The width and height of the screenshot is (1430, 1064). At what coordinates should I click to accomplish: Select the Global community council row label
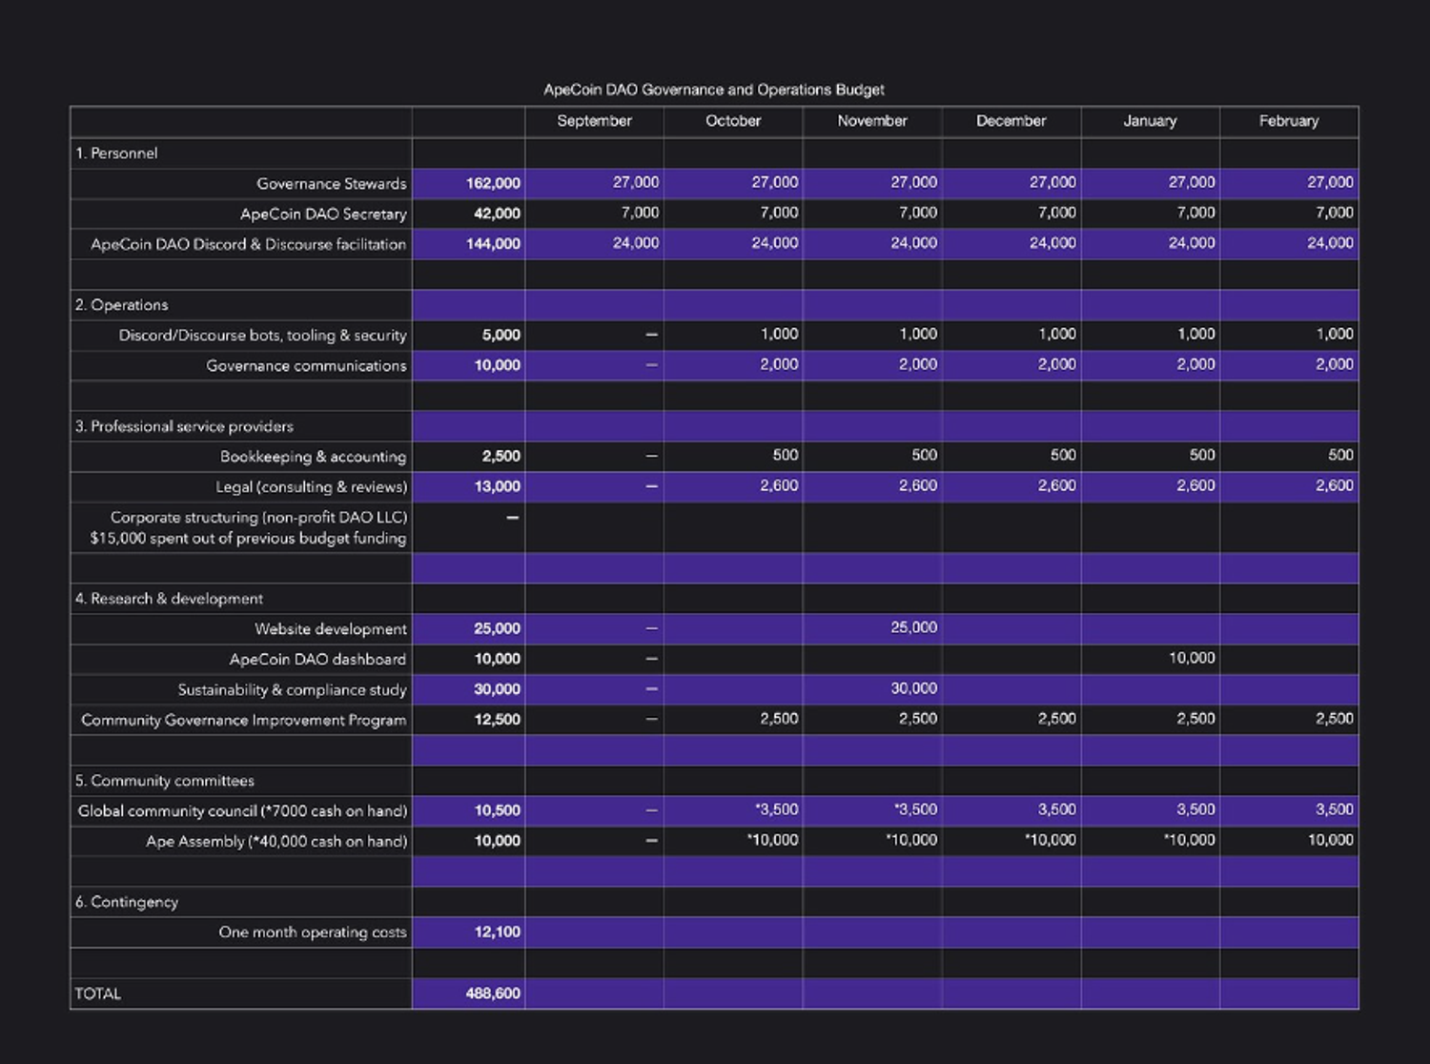[242, 810]
